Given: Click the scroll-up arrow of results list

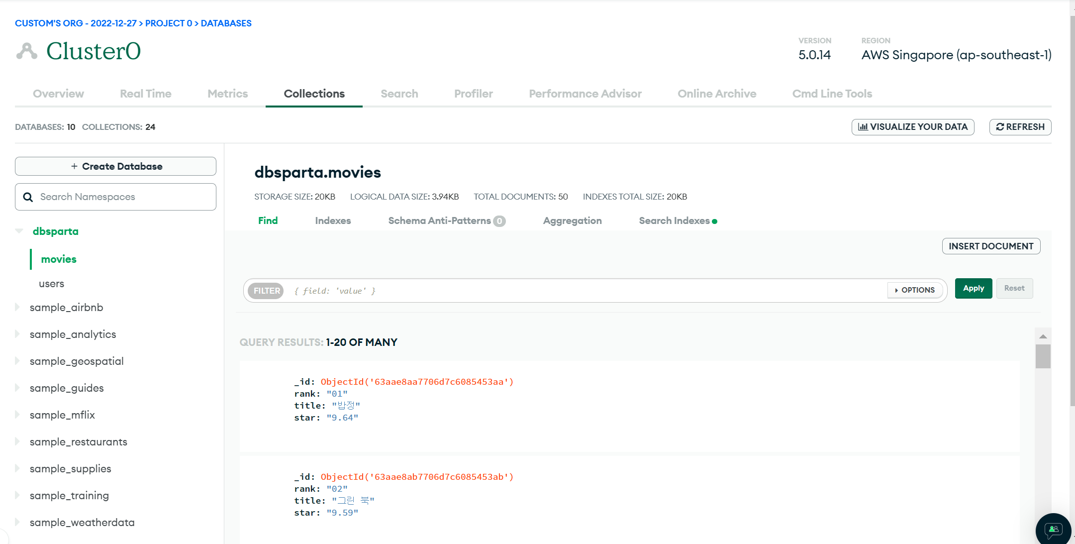Looking at the screenshot, I should 1043,336.
